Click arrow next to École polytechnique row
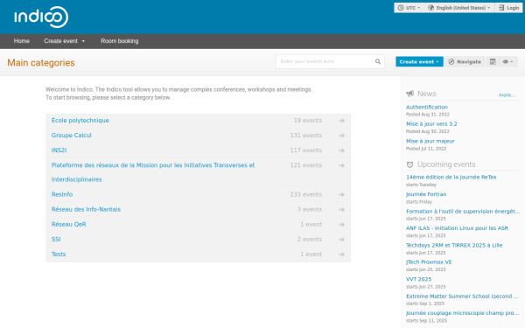525x328 pixels. pos(341,121)
